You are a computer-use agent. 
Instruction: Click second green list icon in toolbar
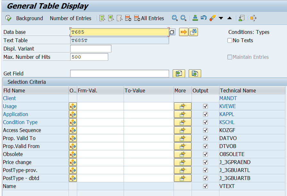[x=111, y=18]
